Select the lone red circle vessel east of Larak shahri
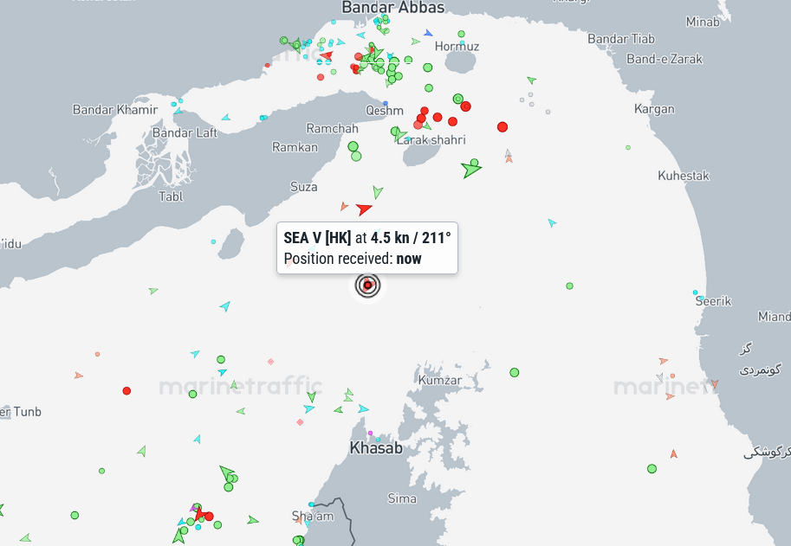This screenshot has width=791, height=546. click(x=502, y=127)
